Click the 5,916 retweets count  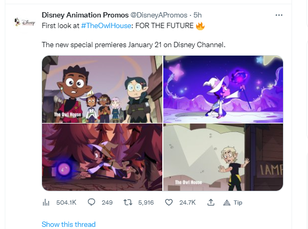146,202
